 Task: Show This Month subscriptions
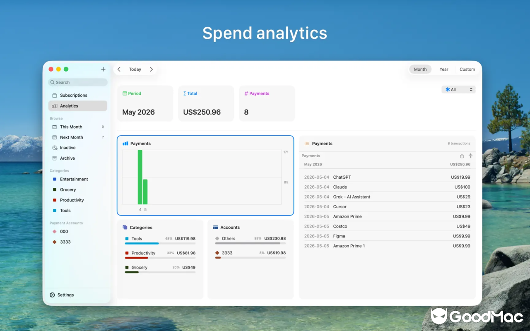click(x=78, y=127)
